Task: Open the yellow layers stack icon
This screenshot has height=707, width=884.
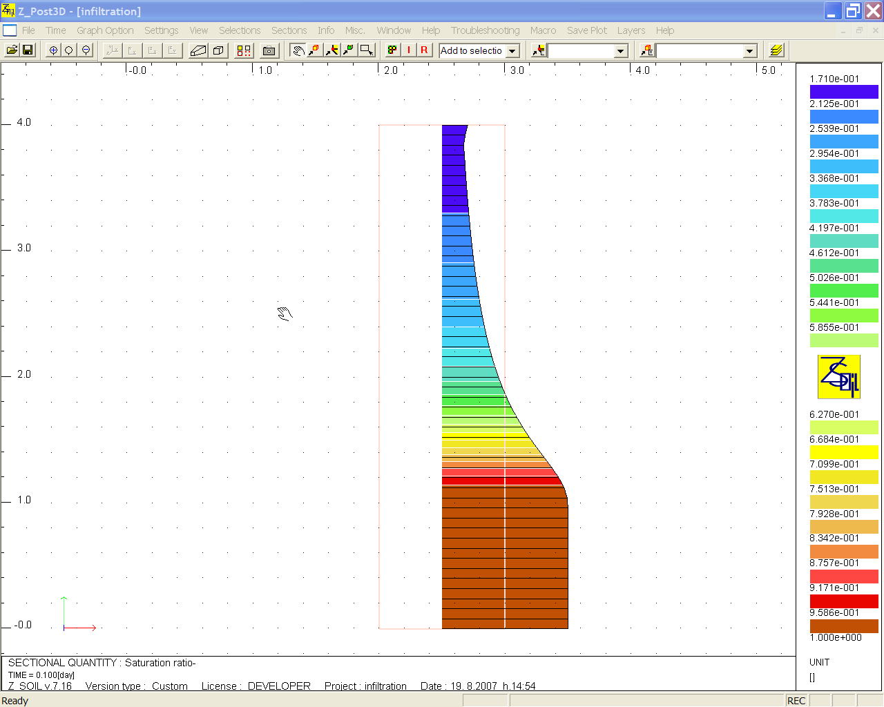Action: pyautogui.click(x=776, y=50)
